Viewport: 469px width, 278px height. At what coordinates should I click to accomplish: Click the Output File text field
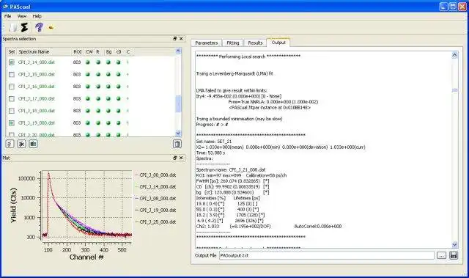pyautogui.click(x=326, y=255)
